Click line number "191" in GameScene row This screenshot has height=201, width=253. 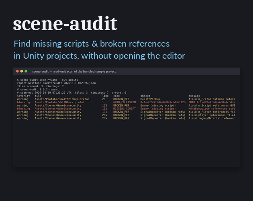point(104,112)
